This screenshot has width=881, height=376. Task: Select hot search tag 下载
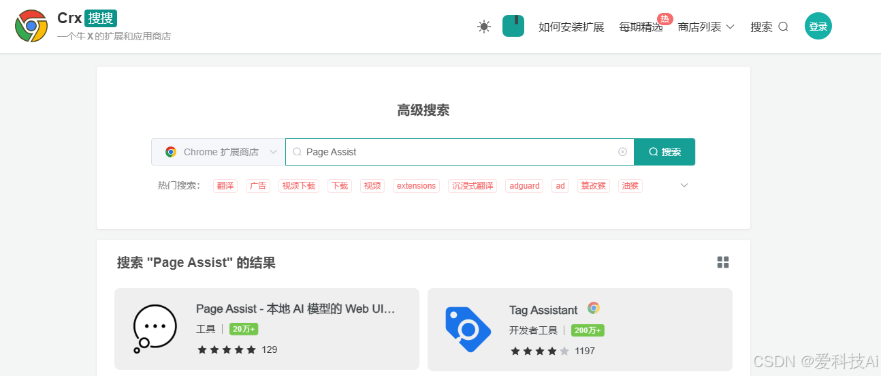[x=340, y=186]
